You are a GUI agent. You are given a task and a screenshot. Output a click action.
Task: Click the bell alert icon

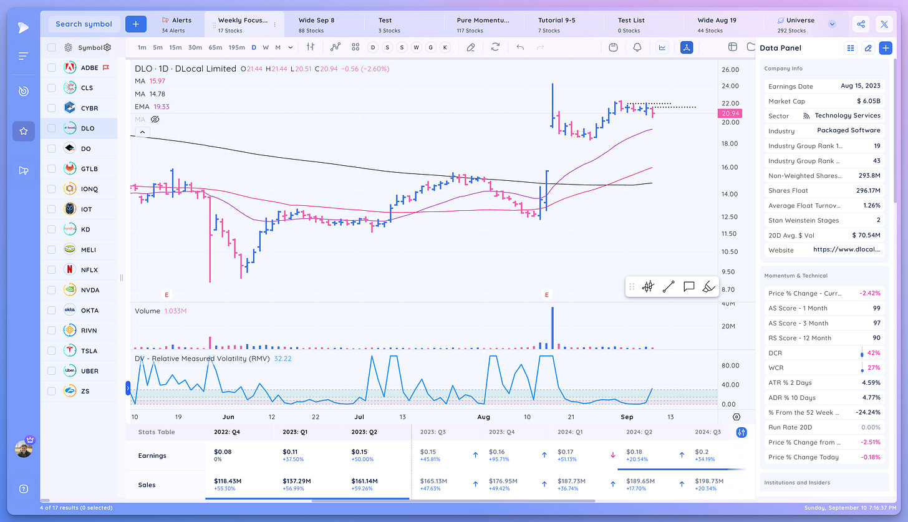[637, 47]
